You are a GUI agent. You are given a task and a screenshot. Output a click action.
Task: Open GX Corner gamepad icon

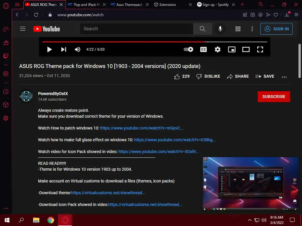tap(17, 4)
